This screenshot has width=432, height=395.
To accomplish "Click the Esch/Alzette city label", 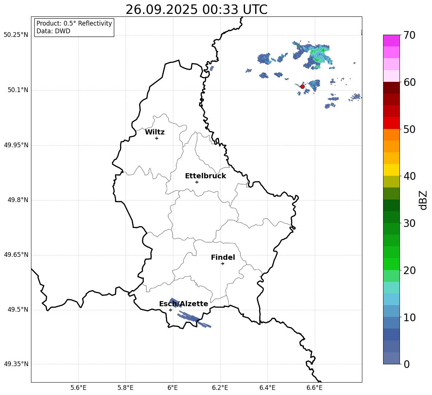I will click(184, 304).
